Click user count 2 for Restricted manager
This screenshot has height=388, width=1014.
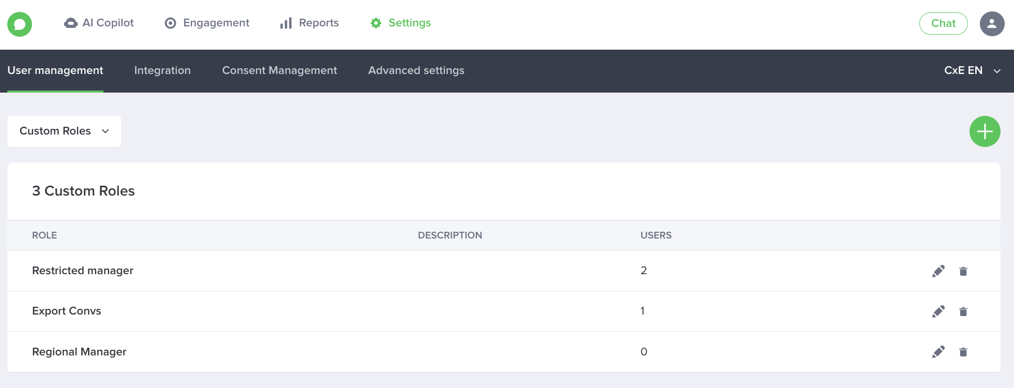[x=644, y=271]
